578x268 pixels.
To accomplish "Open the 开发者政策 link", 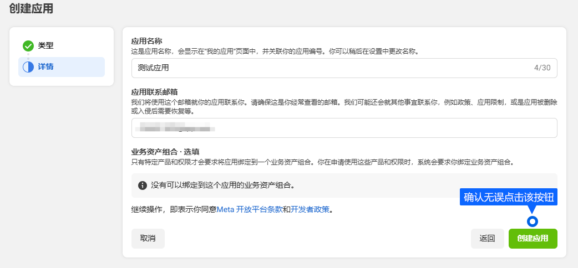I will point(310,210).
